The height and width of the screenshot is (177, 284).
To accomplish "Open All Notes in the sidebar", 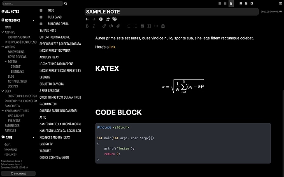I will click(x=10, y=11).
